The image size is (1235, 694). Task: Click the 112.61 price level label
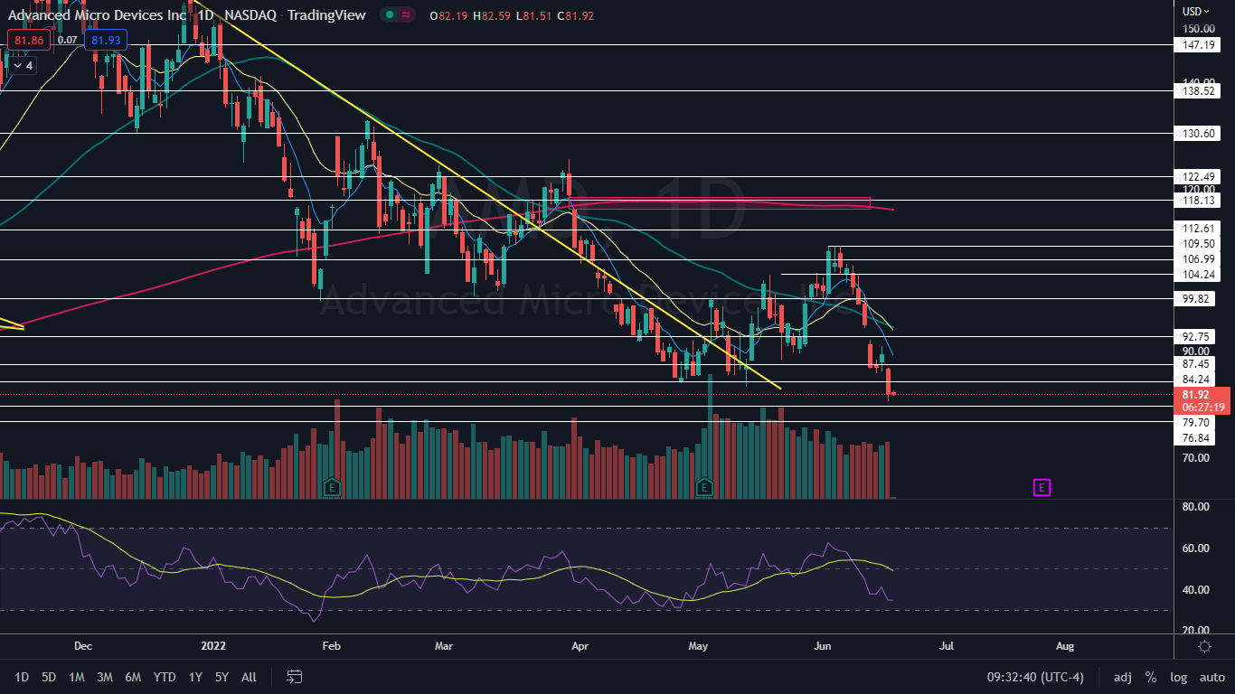click(x=1199, y=229)
